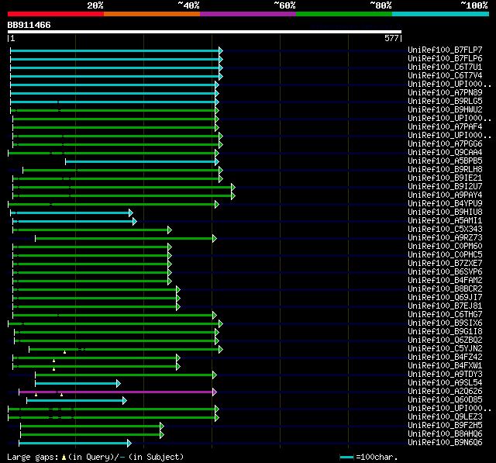Select the UniRef100_B9F2H5 label

click(x=445, y=426)
